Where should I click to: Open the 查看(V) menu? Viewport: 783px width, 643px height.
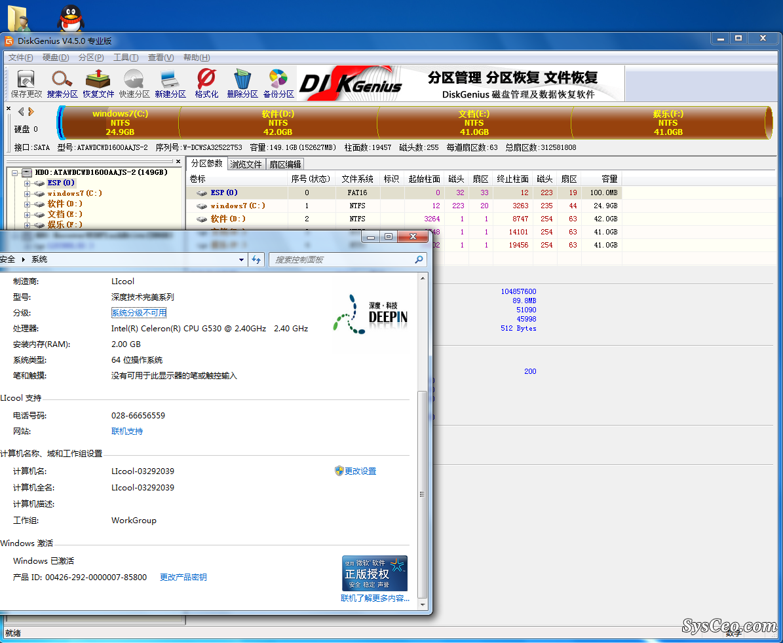(x=161, y=58)
